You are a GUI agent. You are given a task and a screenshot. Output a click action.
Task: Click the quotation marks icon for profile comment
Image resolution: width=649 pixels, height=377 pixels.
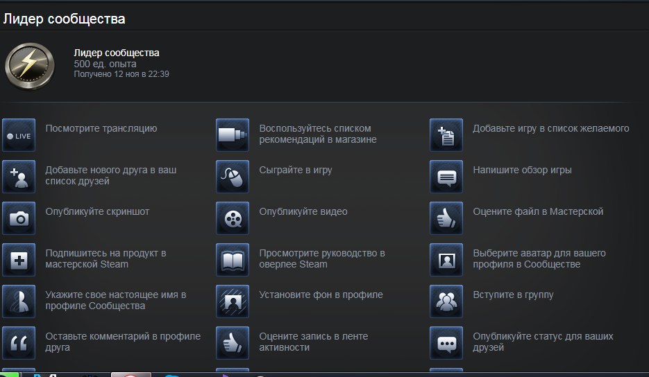coord(19,343)
